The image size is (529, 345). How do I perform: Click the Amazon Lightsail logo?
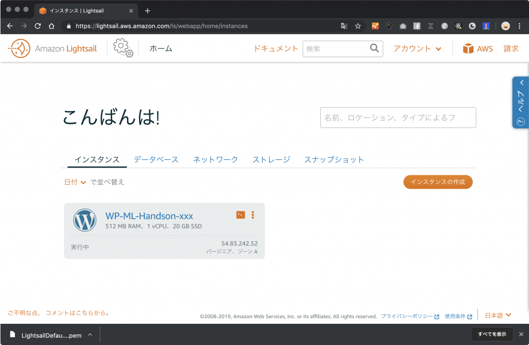52,48
